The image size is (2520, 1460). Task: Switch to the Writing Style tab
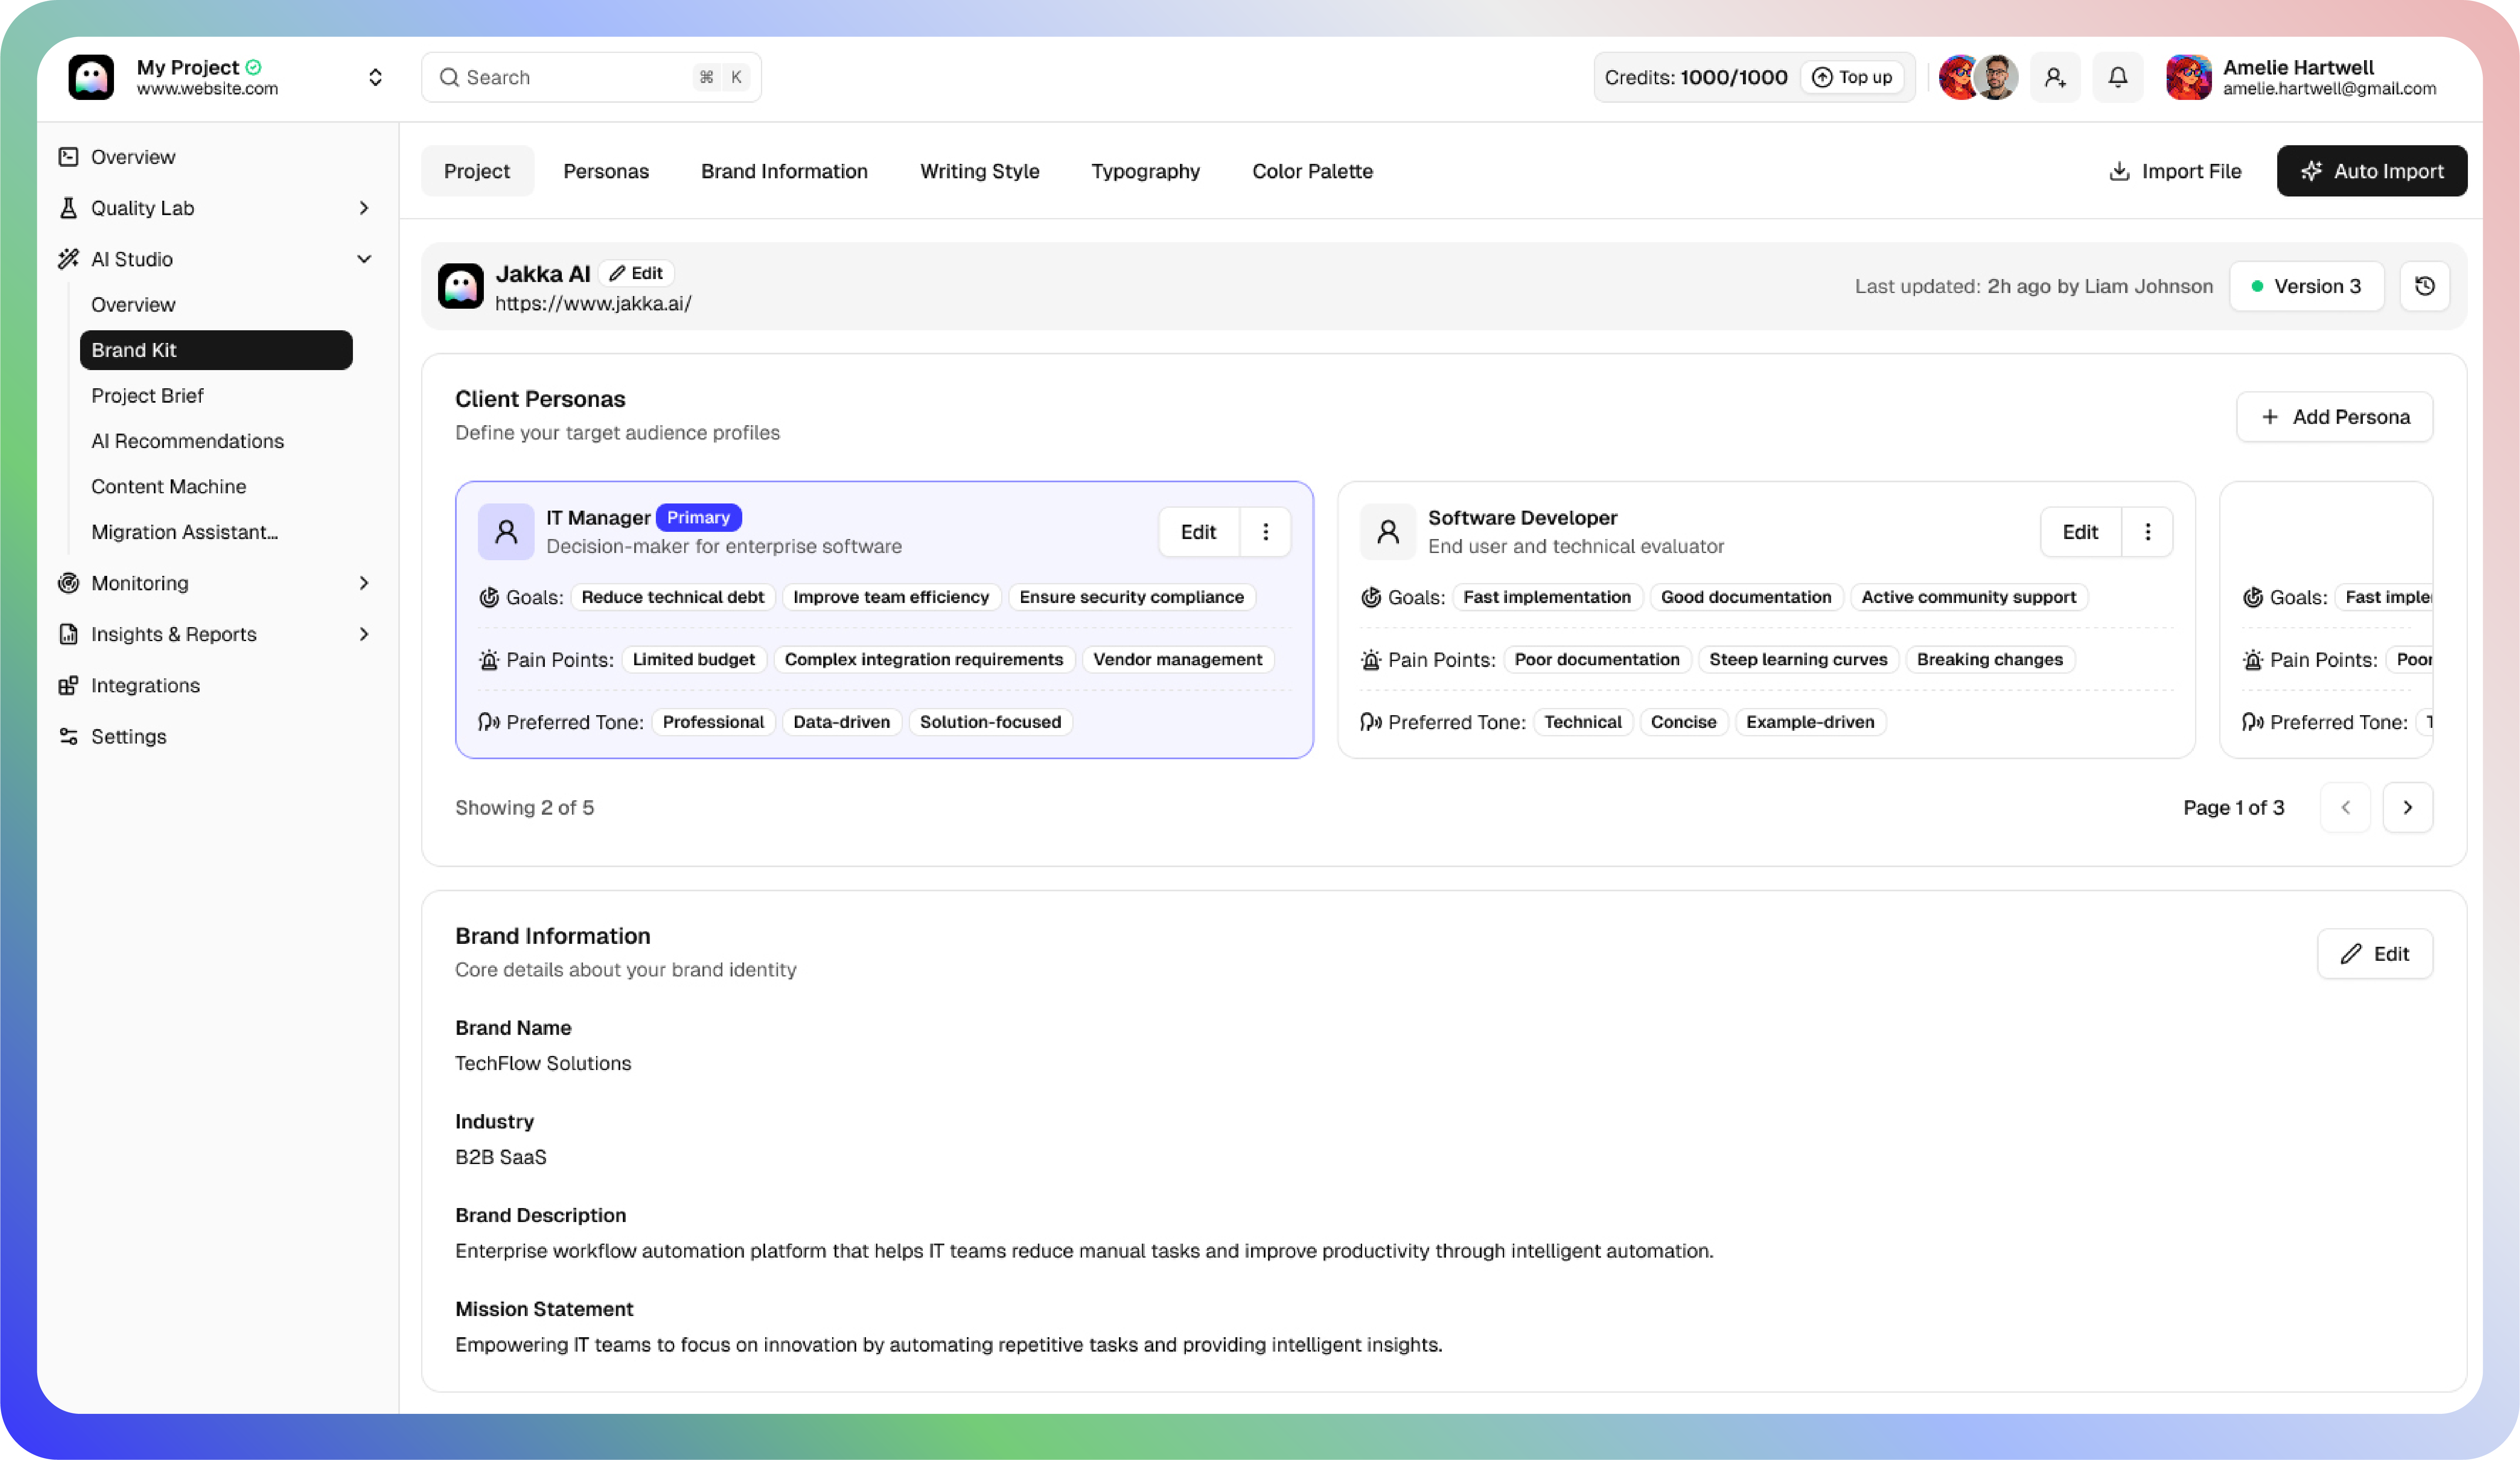[979, 171]
